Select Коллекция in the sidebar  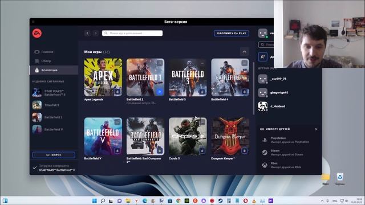click(54, 70)
